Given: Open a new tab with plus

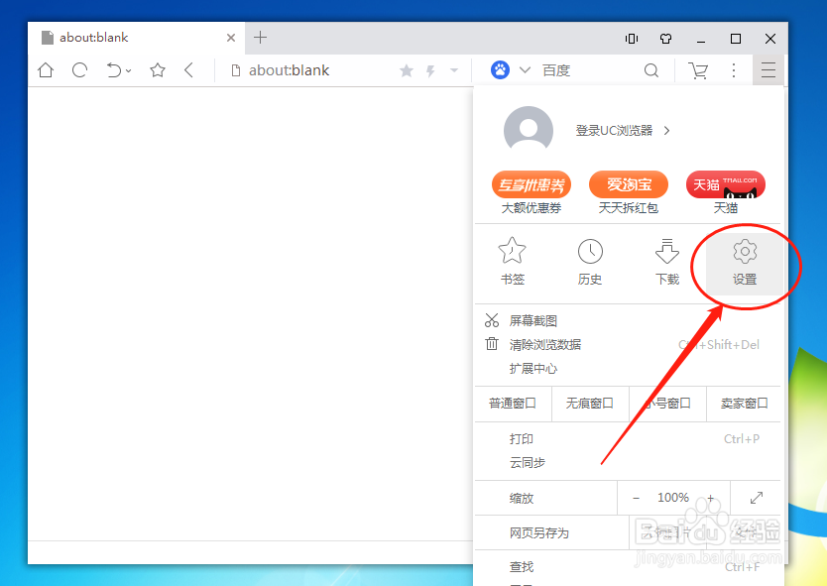Looking at the screenshot, I should (260, 38).
